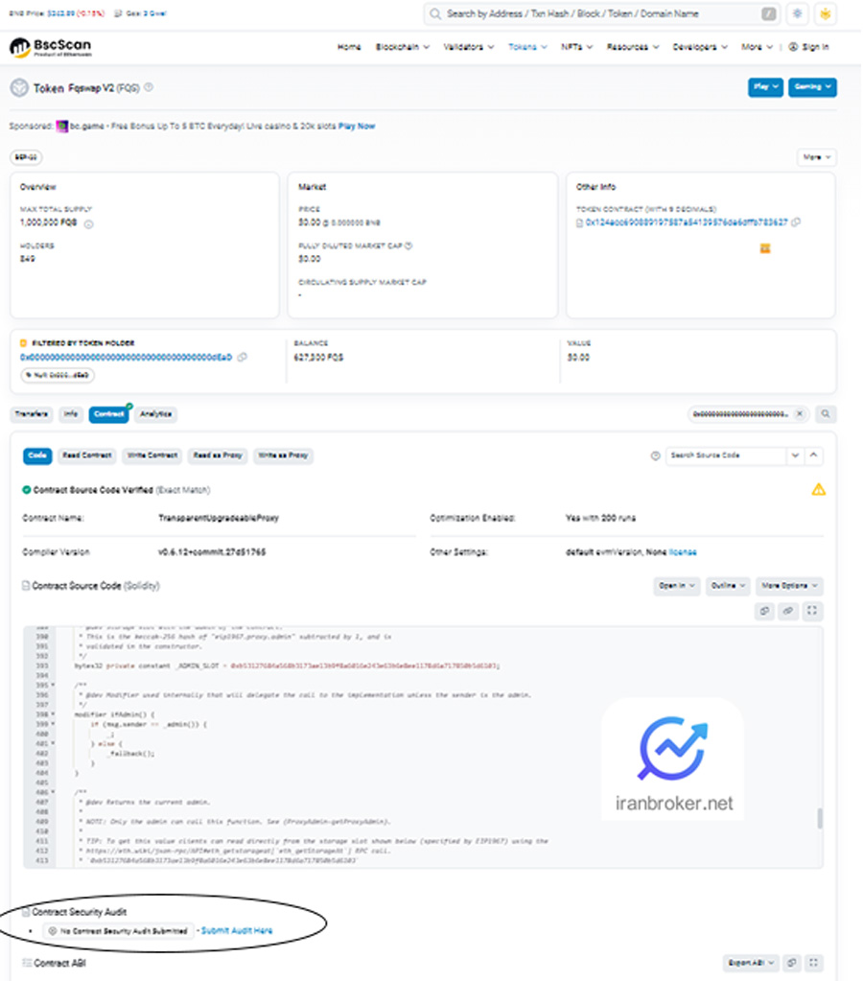This screenshot has height=981, width=863.
Task: Toggle the dark mode theme icon
Action: (x=798, y=14)
